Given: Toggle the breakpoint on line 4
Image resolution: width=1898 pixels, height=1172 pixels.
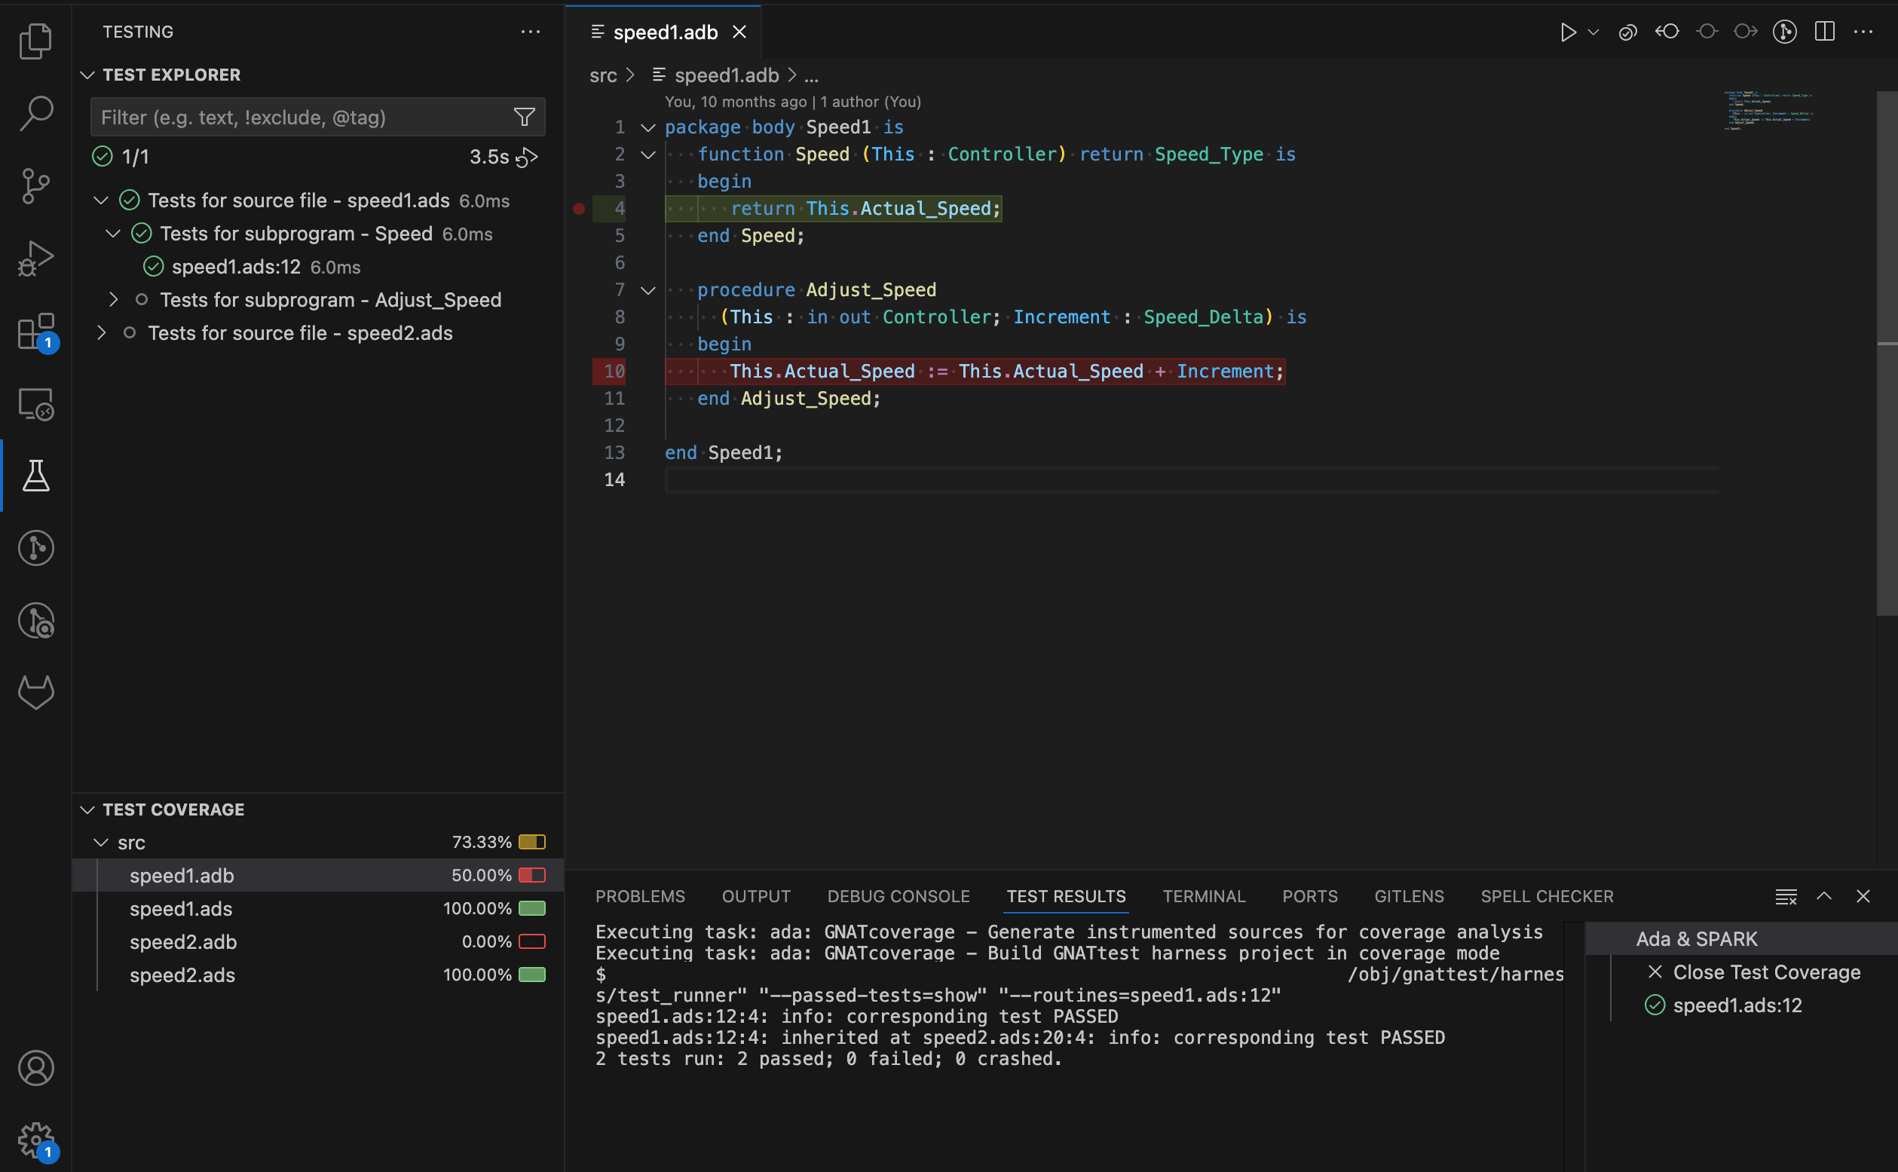Looking at the screenshot, I should (578, 209).
